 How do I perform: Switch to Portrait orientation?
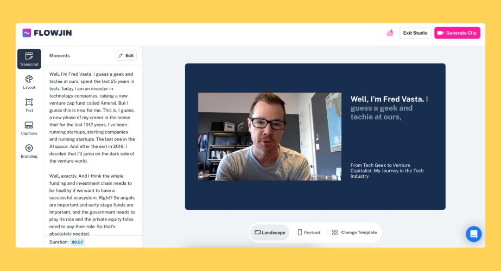point(309,233)
